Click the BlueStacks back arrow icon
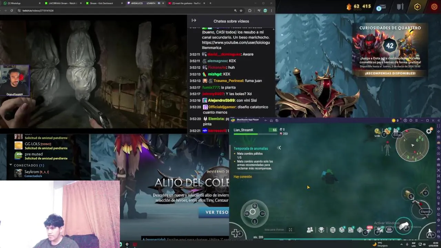441x248 pixels. (x=265, y=121)
